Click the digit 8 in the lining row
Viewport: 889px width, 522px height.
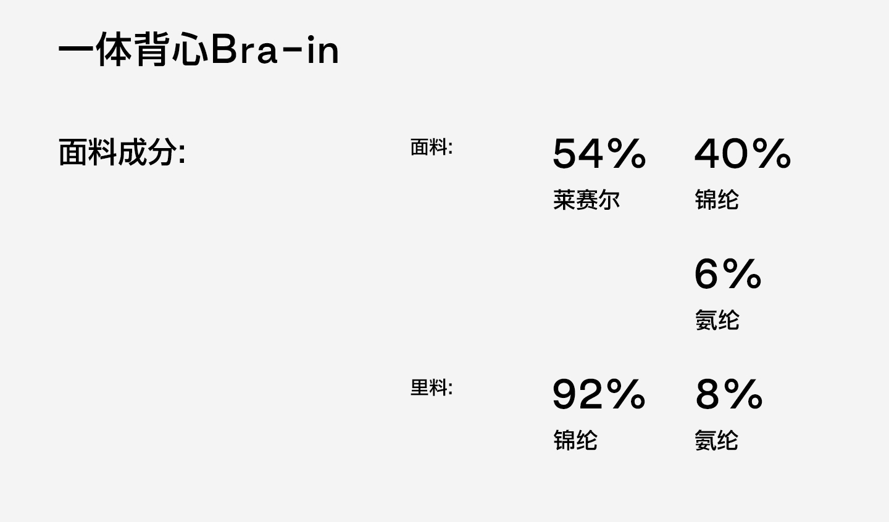[707, 394]
